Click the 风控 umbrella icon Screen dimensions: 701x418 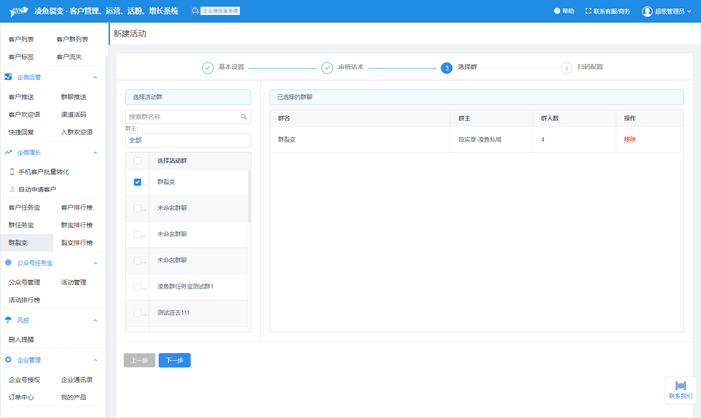coord(8,320)
